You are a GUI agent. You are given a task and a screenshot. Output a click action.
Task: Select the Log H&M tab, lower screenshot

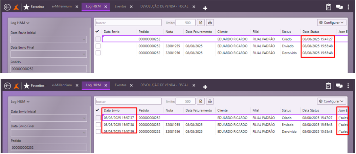93,85
